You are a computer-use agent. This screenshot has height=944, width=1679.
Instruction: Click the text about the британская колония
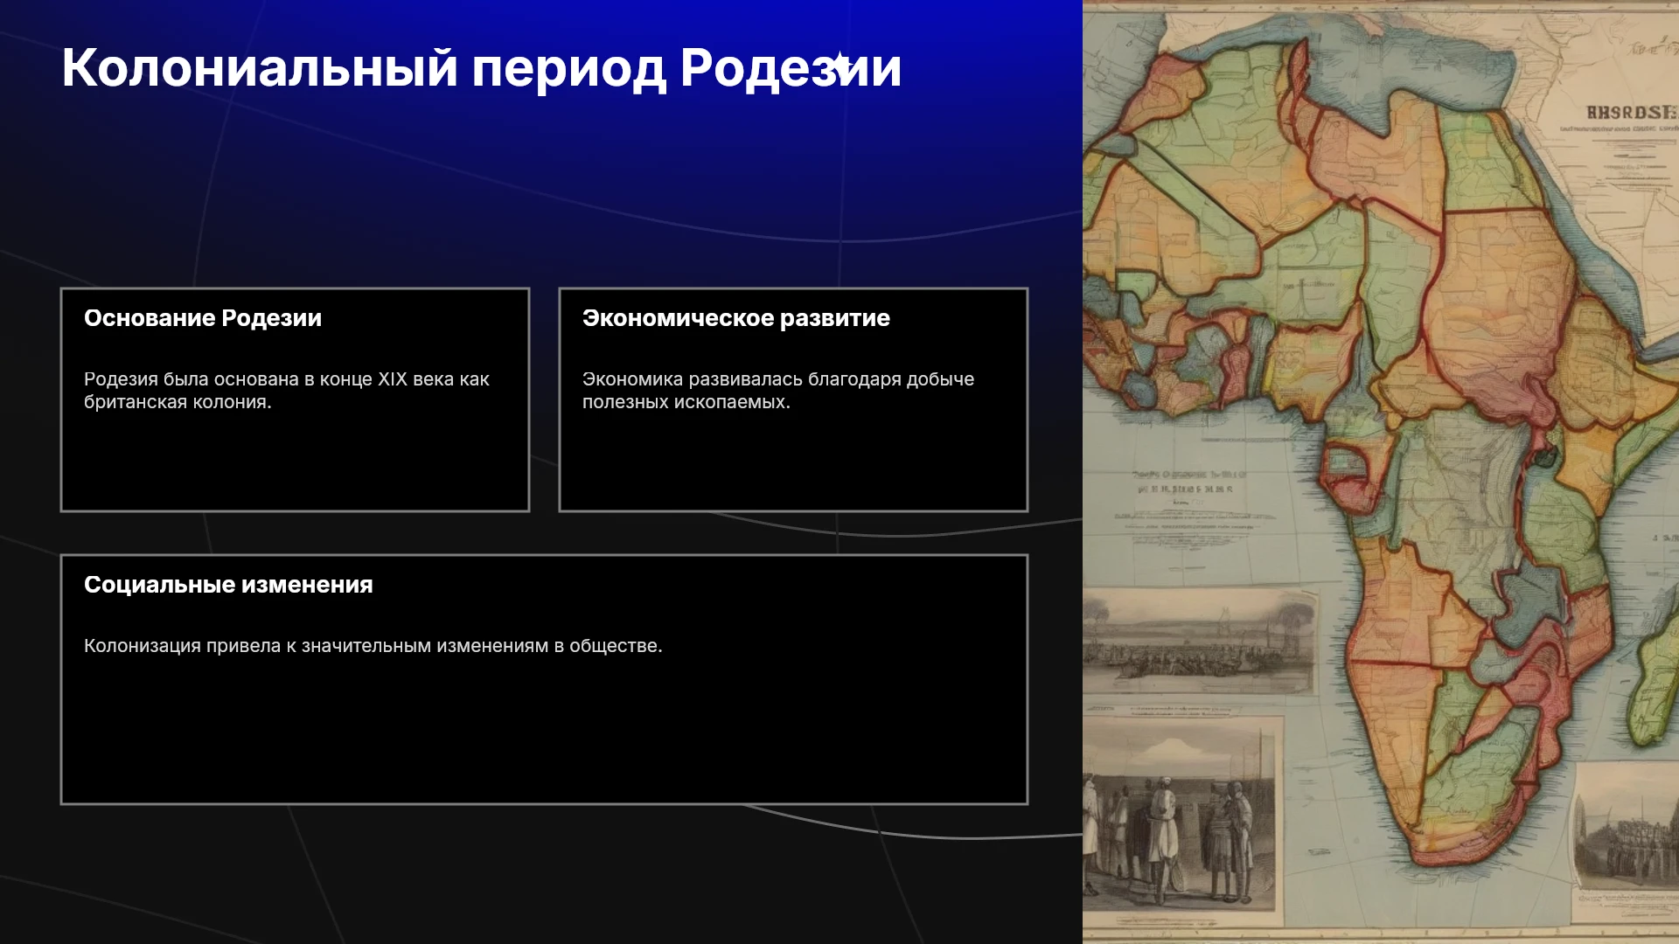[x=287, y=391]
